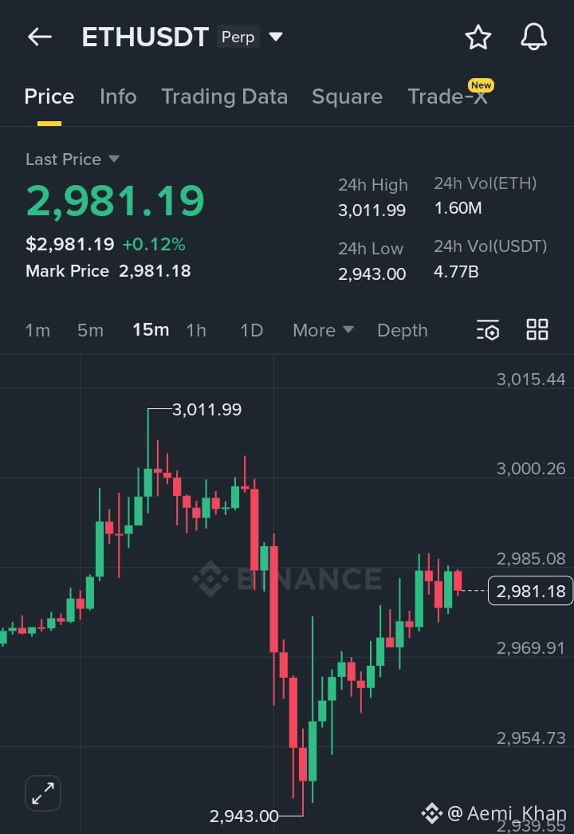Open the Trading Data tab
The width and height of the screenshot is (574, 834).
point(225,96)
